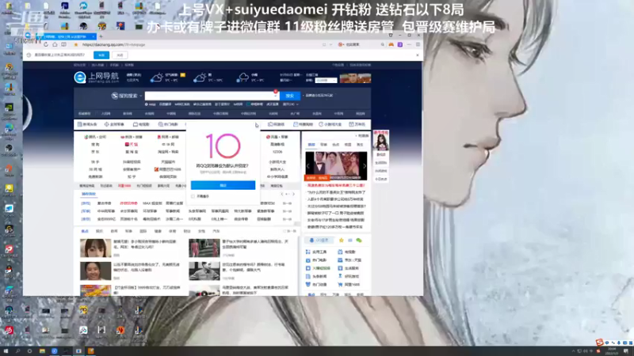Click the blue 搜索 button
Screen dimensions: 634x356
click(289, 96)
